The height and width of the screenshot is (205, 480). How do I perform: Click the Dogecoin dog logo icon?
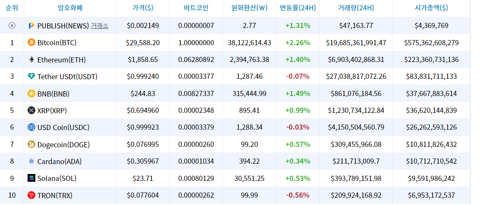31,144
